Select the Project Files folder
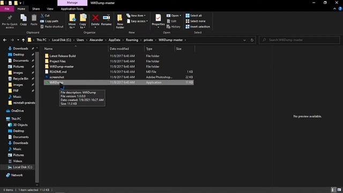 [x=119, y=61]
